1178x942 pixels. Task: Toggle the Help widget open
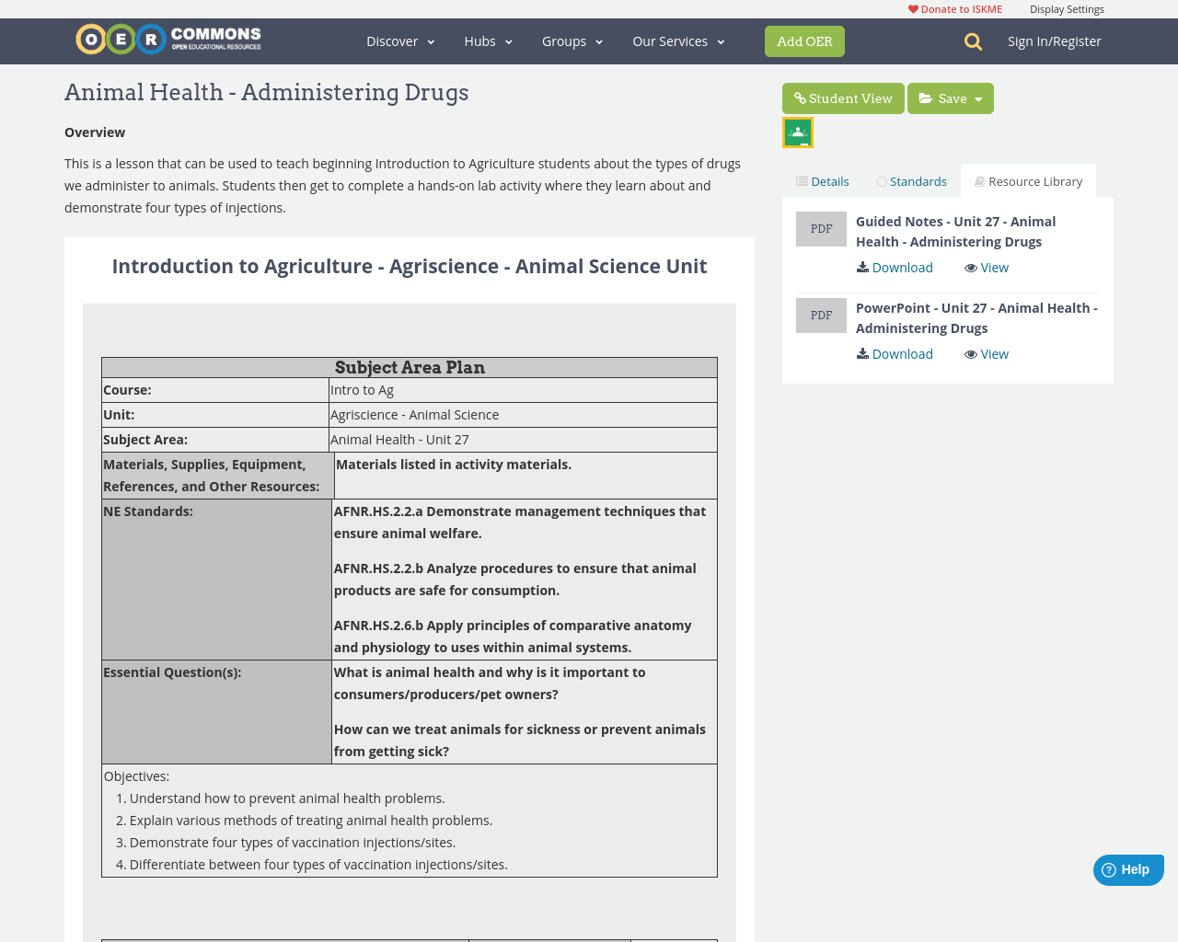coord(1128,867)
